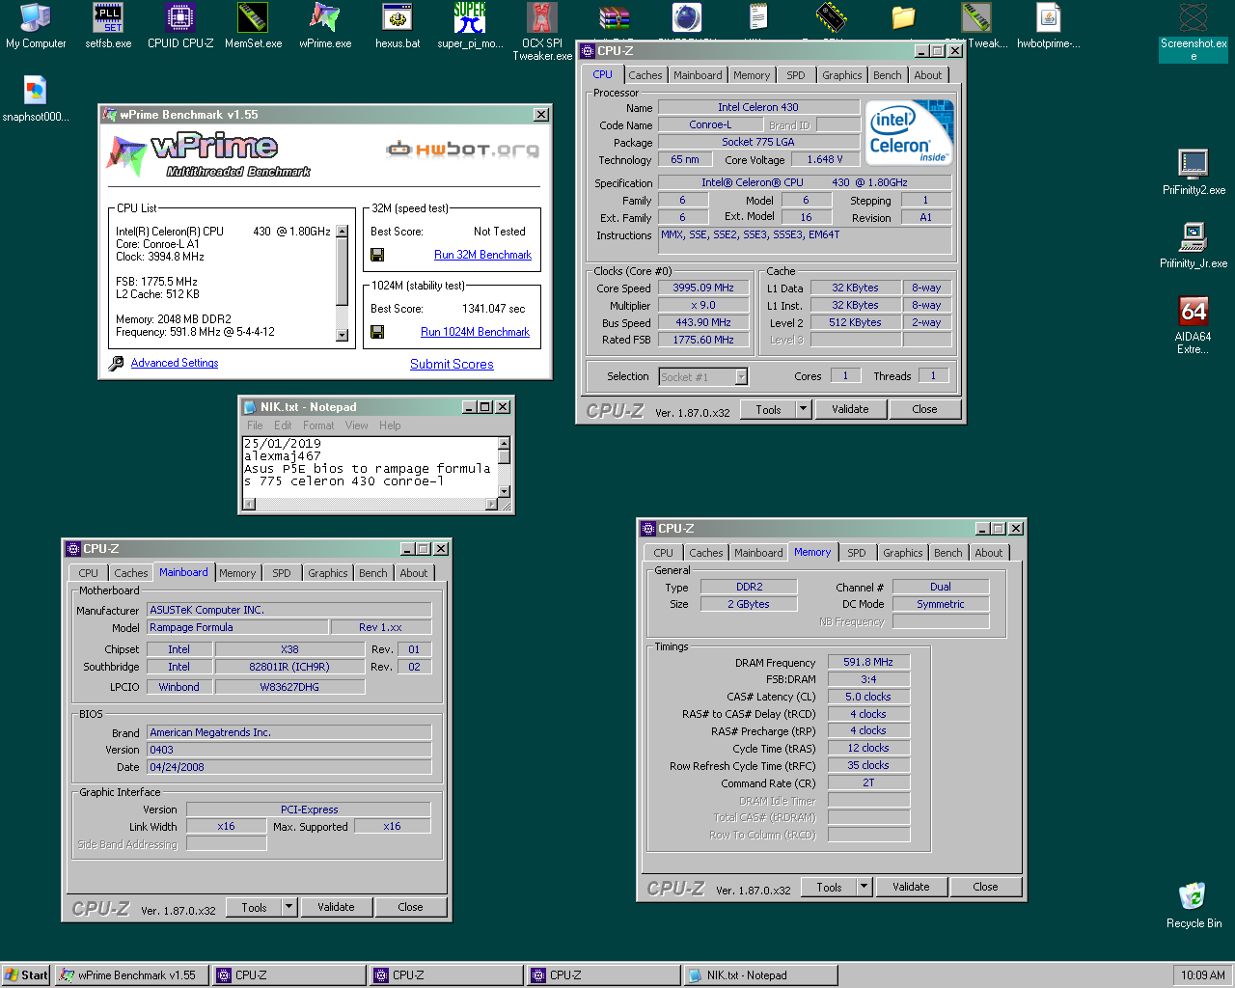Select the WinRAR books icon on desktop
Viewport: 1235px width, 988px height.
coord(615,17)
